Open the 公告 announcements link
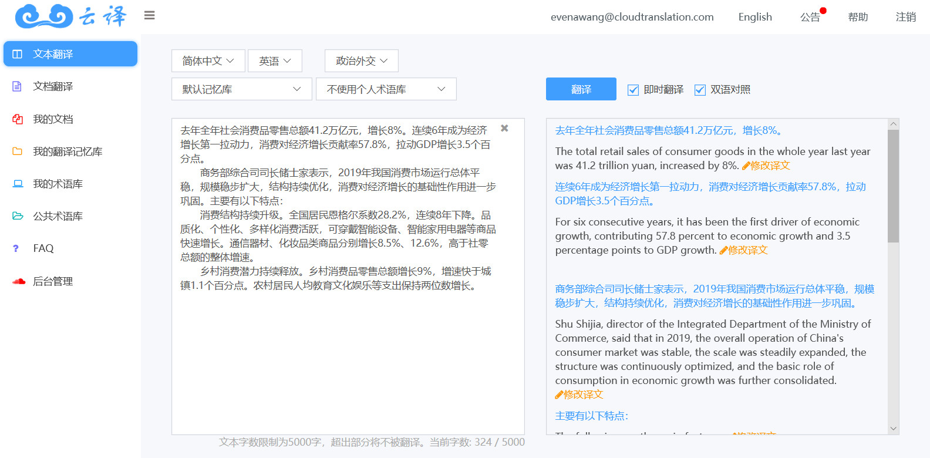The width and height of the screenshot is (930, 458). tap(810, 17)
